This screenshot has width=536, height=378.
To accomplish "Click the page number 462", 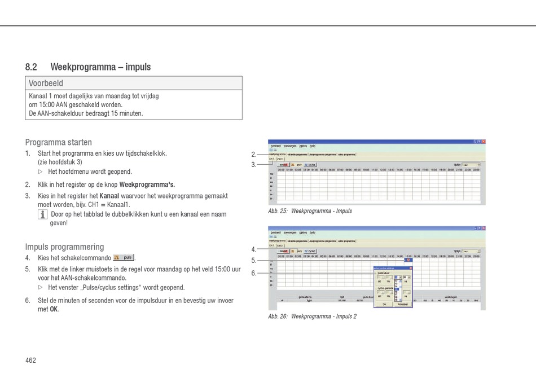I will tap(30, 360).
